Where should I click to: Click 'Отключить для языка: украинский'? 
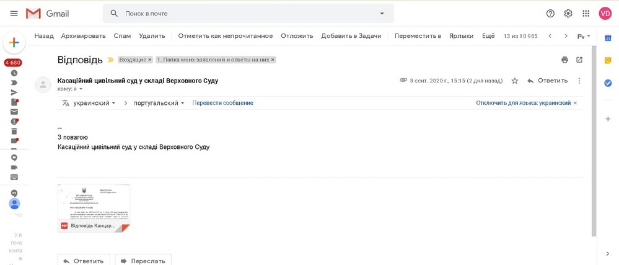[523, 103]
